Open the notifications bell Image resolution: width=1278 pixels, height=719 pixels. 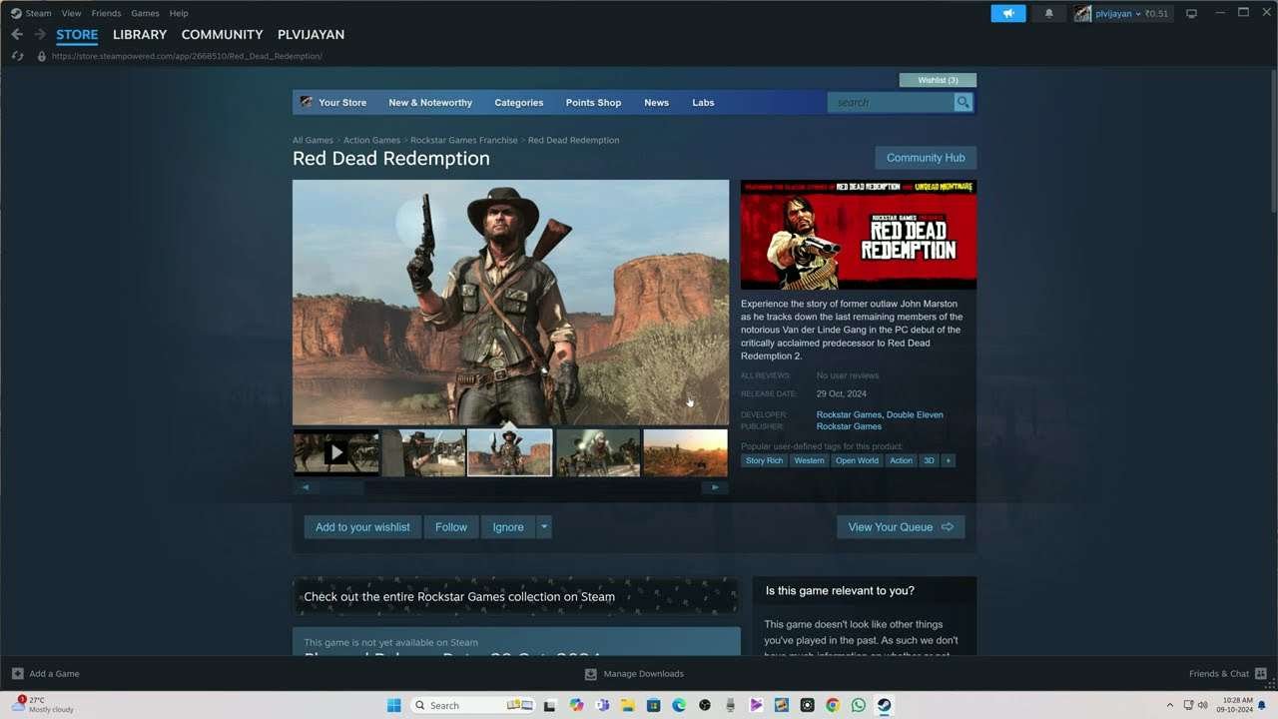(x=1048, y=13)
